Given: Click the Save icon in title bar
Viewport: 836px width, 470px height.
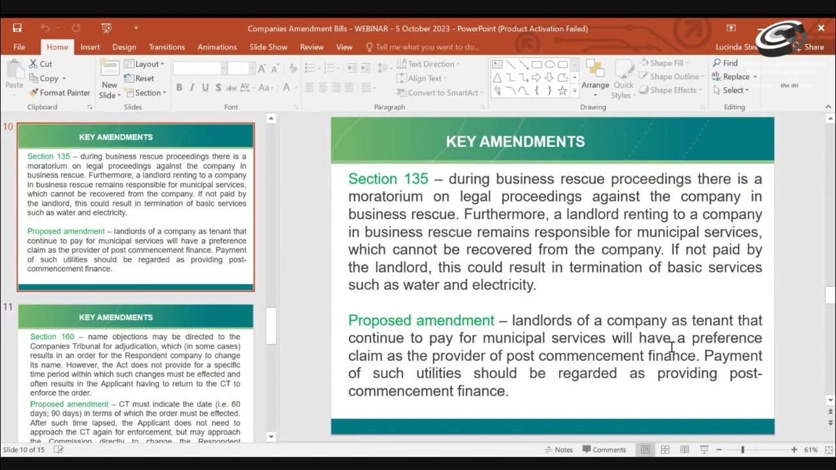Looking at the screenshot, I should 17,28.
